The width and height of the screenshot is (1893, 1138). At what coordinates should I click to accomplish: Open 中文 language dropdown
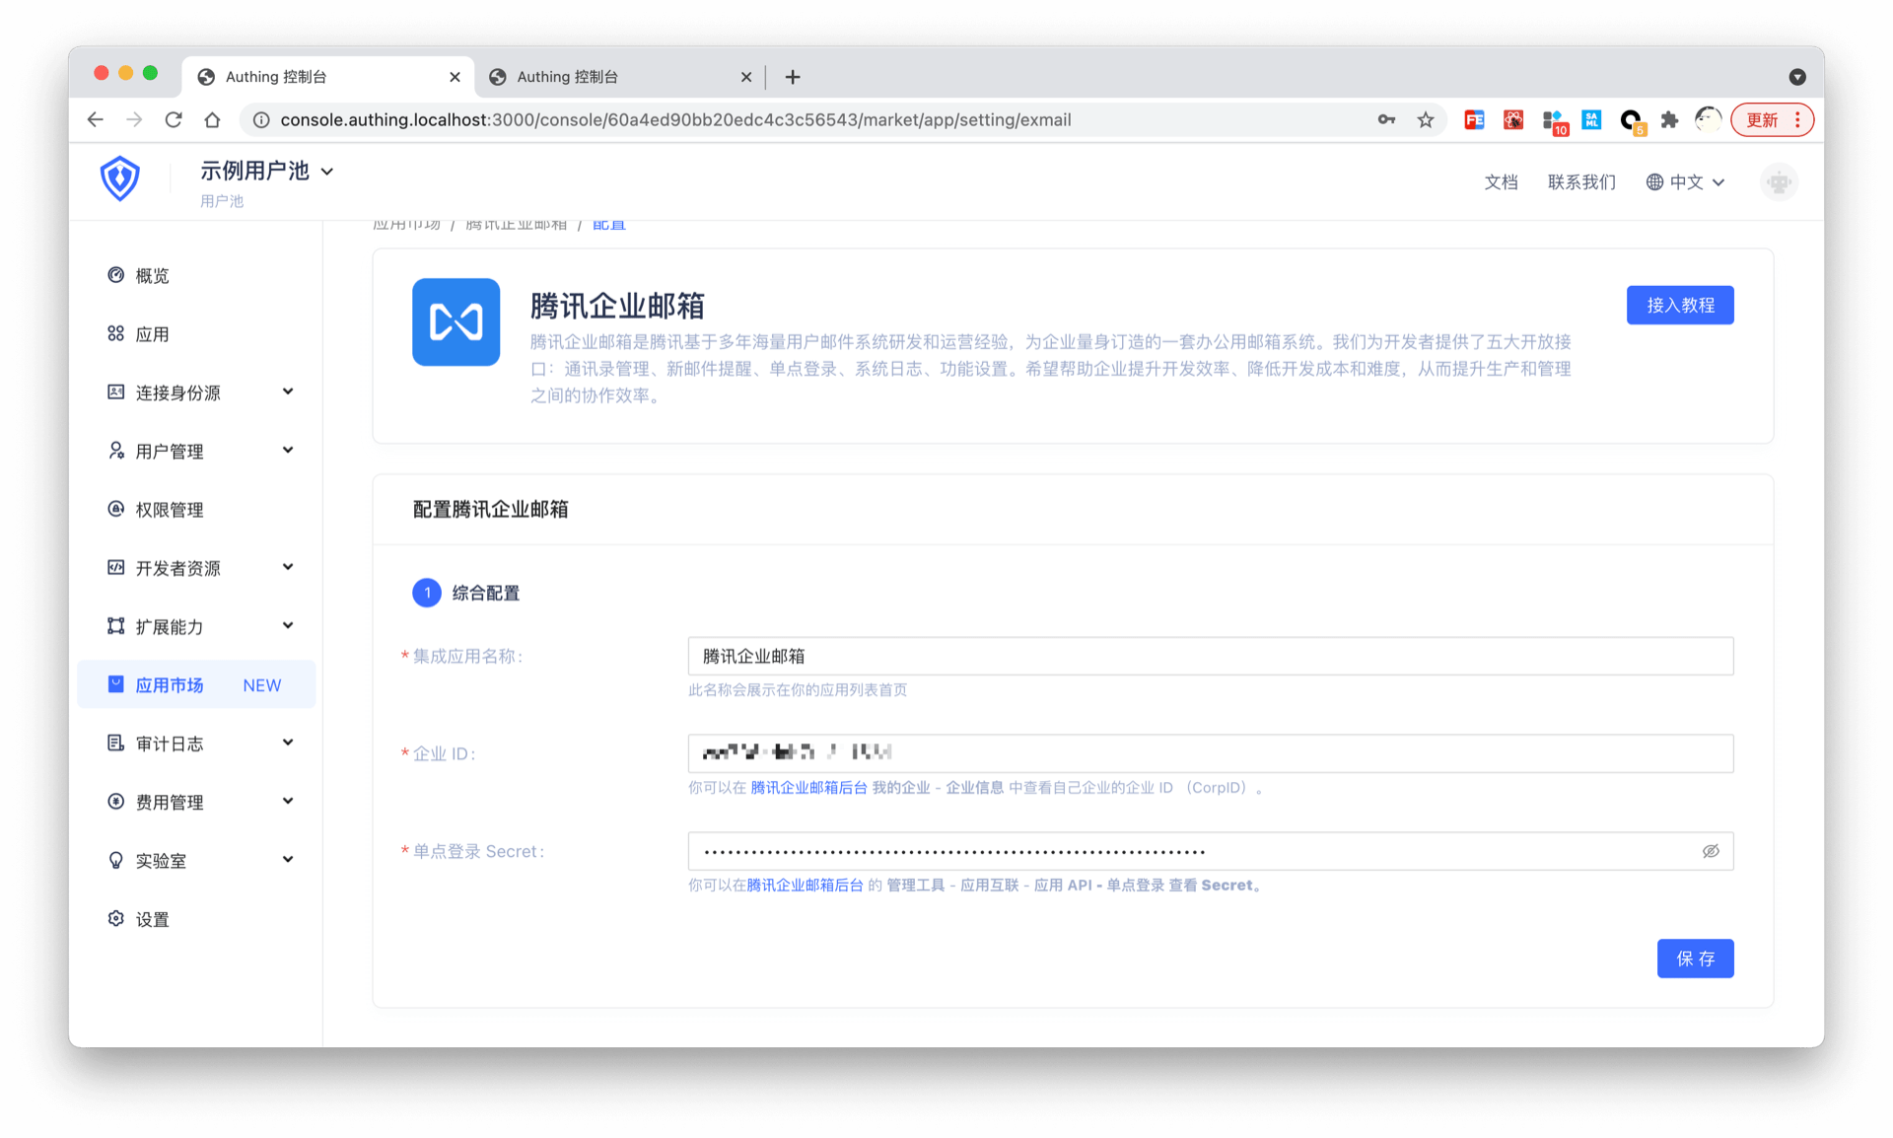click(1686, 182)
